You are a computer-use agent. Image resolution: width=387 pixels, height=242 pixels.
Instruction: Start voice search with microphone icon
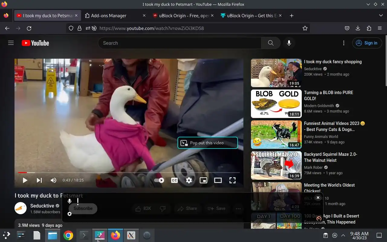point(289,43)
